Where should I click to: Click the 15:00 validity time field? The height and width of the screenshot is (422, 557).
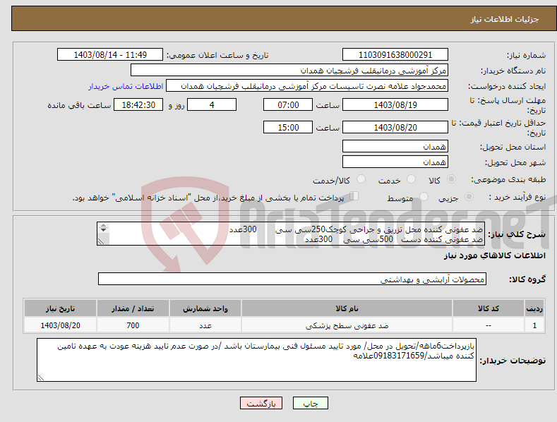[x=288, y=127]
